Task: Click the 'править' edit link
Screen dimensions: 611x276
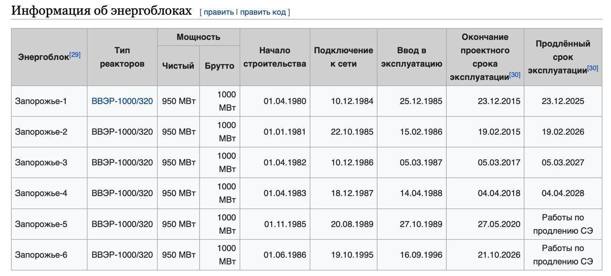Action: [x=219, y=12]
